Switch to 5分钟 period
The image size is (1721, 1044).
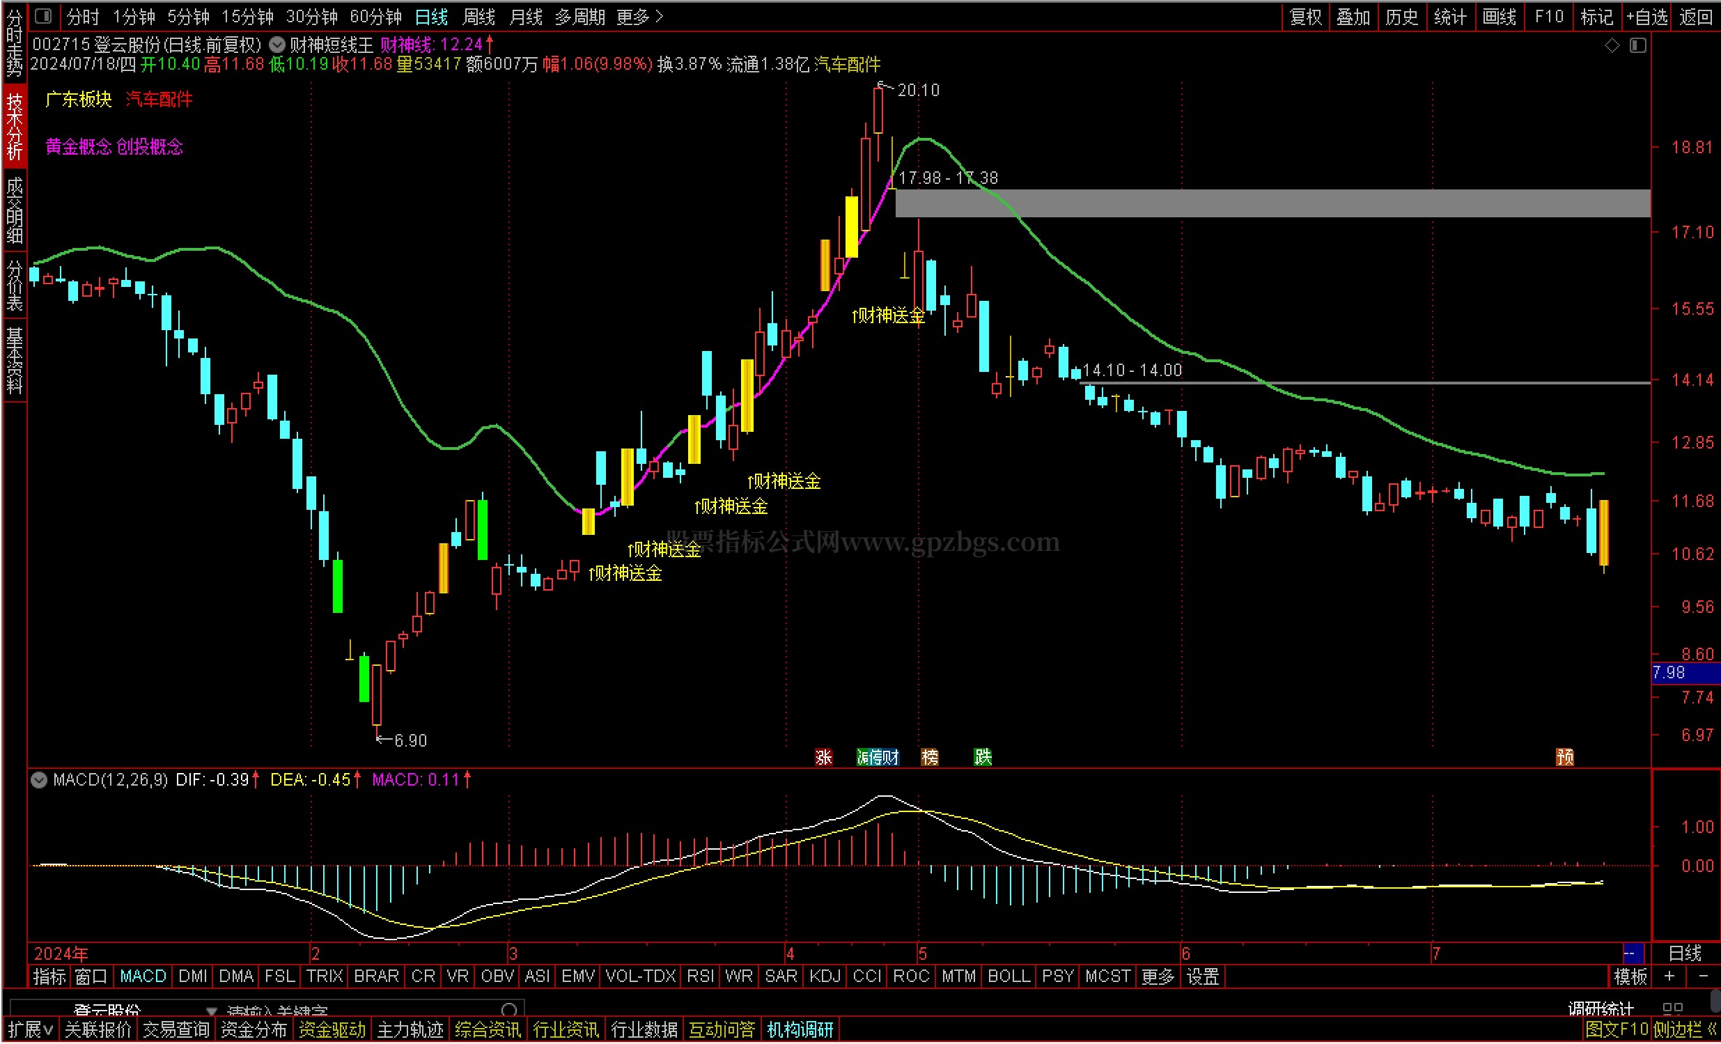tap(189, 17)
